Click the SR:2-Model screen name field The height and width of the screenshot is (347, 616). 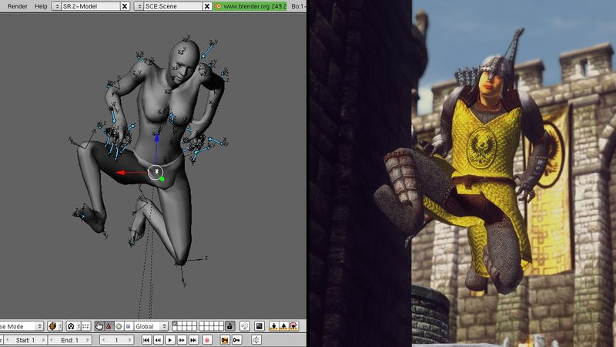(x=90, y=6)
